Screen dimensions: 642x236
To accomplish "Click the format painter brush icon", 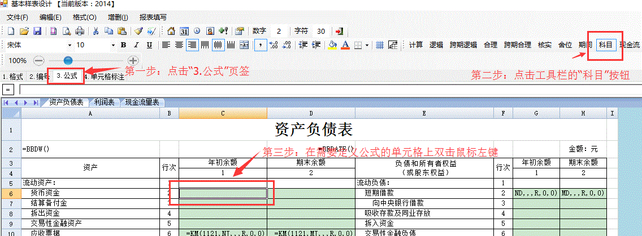I will coord(138,31).
